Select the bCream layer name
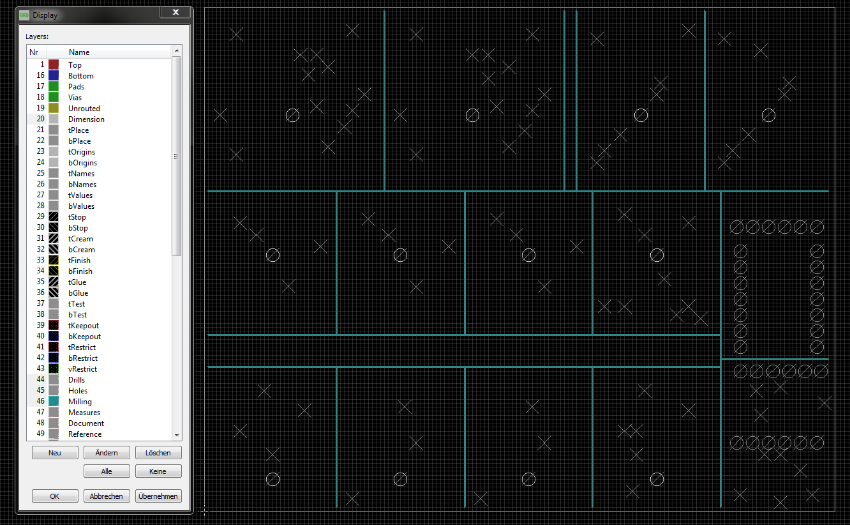 pyautogui.click(x=82, y=250)
